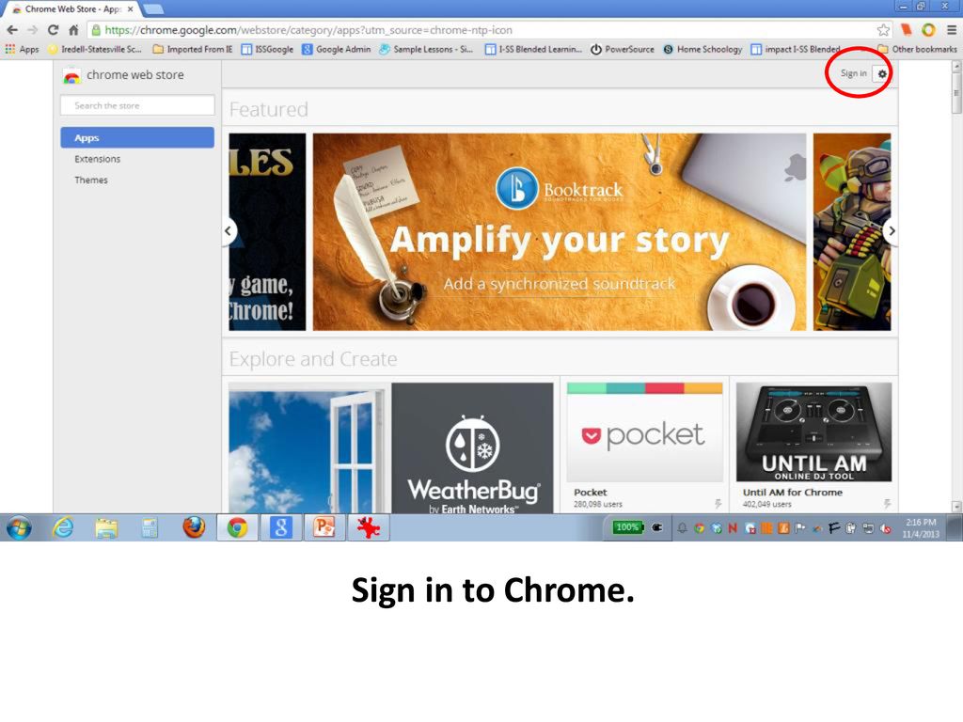Bookmark this page with the star icon

(x=883, y=30)
